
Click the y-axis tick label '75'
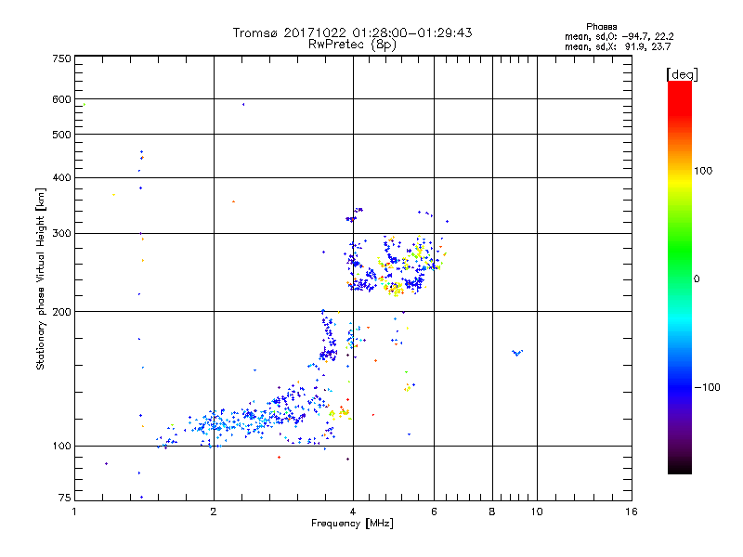64,498
